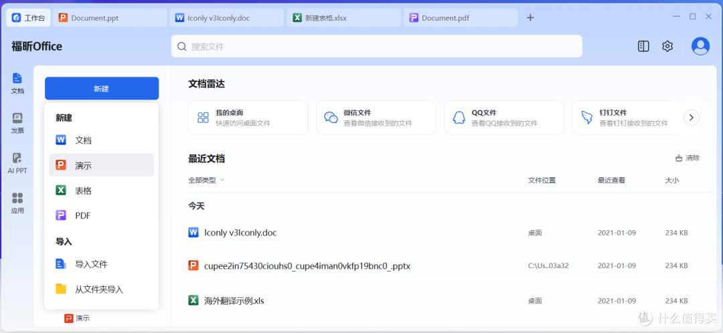Click the 我的桌面 grid icon
The height and width of the screenshot is (333, 723).
(x=203, y=118)
